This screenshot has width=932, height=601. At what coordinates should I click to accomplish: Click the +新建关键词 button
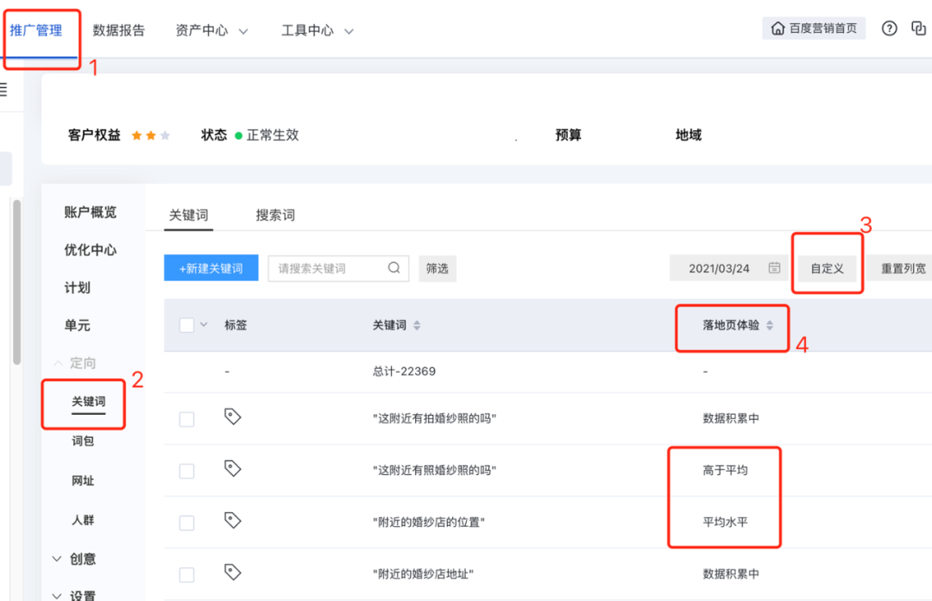point(211,268)
